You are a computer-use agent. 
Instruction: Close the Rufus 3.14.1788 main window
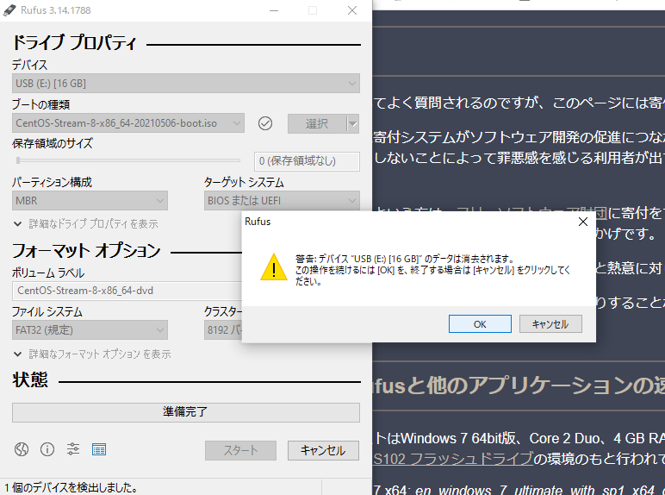[x=352, y=10]
